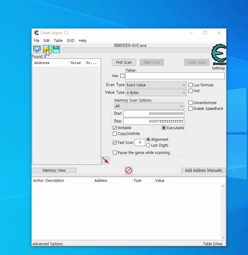Click the Address column header in results
Screen dimensions: 248x255
tap(50, 63)
